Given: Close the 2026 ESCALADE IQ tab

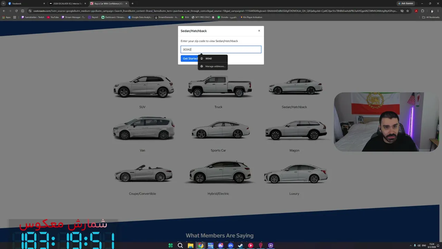Looking at the screenshot, I should (85, 3).
